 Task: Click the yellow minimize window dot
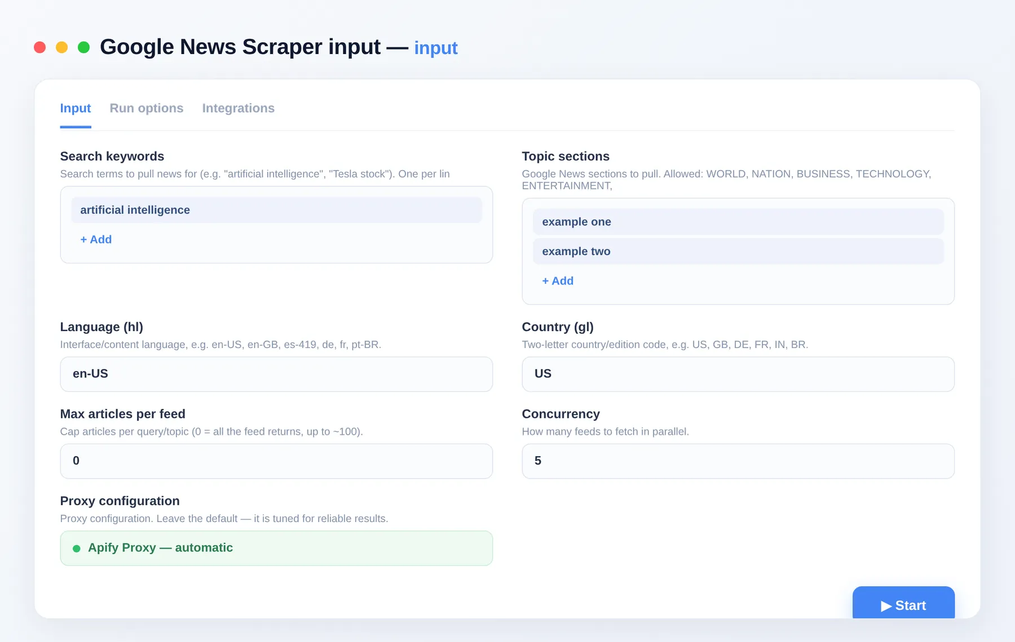coord(62,47)
